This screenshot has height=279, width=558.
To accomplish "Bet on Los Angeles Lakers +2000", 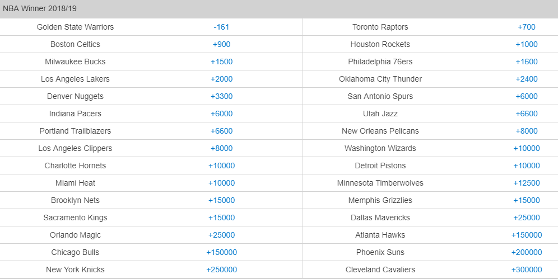I will pyautogui.click(x=221, y=79).
